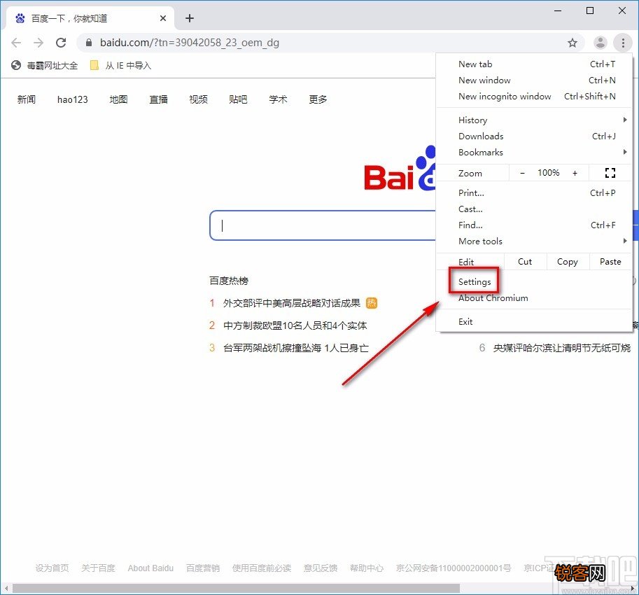Click the browser back arrow
Screen dimensions: 639x595
(16, 43)
